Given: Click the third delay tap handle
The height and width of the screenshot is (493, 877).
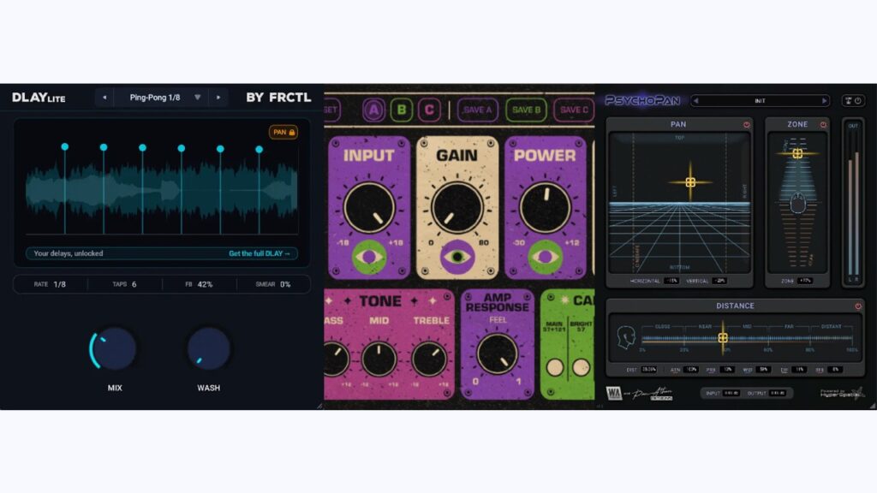Looking at the screenshot, I should point(143,147).
